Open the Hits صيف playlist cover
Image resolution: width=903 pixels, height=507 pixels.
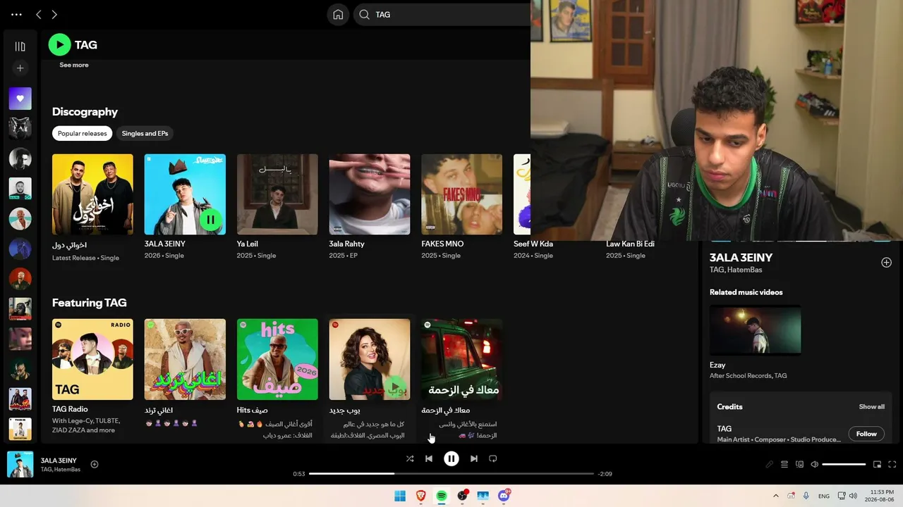tap(277, 359)
